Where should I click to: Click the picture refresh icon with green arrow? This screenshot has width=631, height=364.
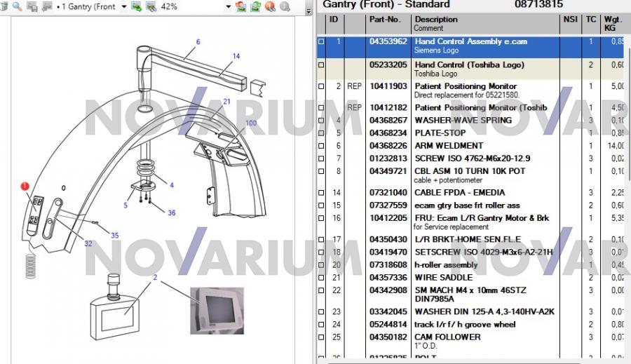(256, 6)
